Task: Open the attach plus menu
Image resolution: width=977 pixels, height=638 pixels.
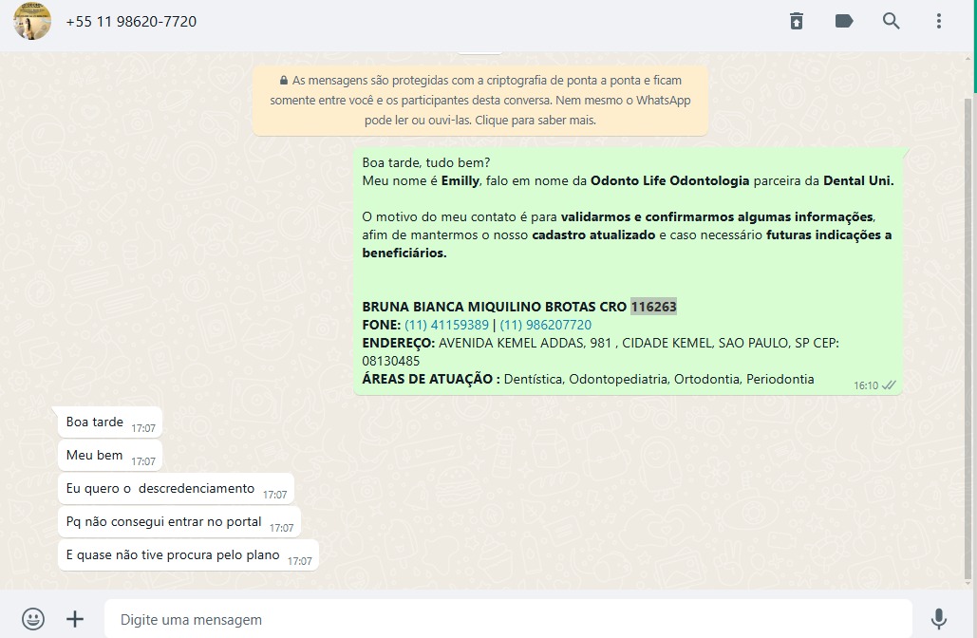Action: (75, 619)
